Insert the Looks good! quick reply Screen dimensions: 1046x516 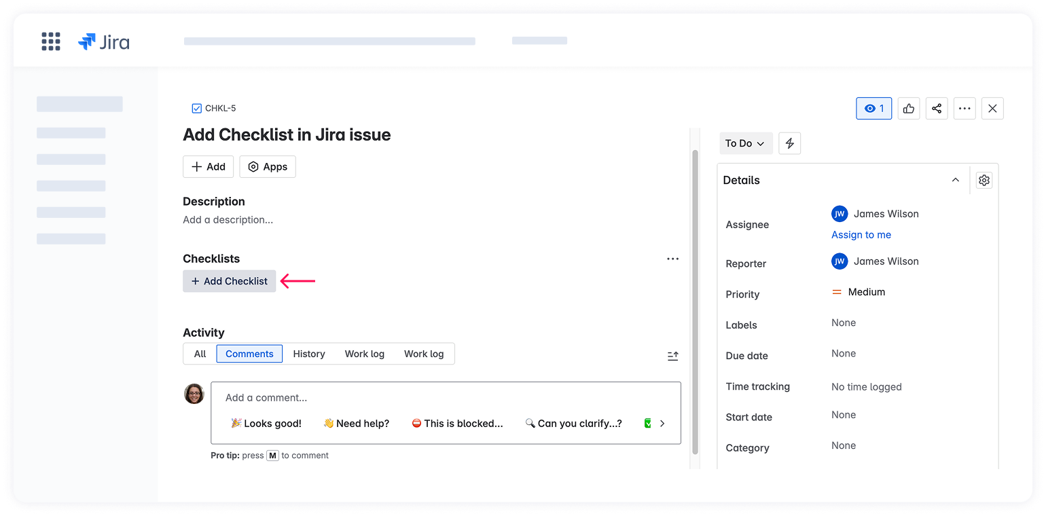(x=266, y=423)
